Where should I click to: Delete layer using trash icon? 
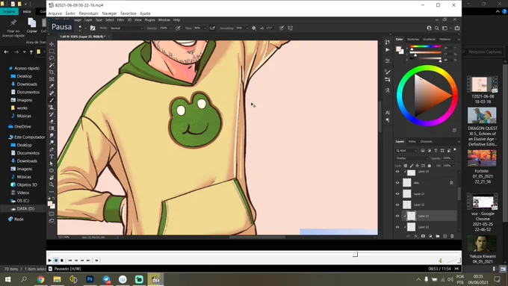point(452,236)
